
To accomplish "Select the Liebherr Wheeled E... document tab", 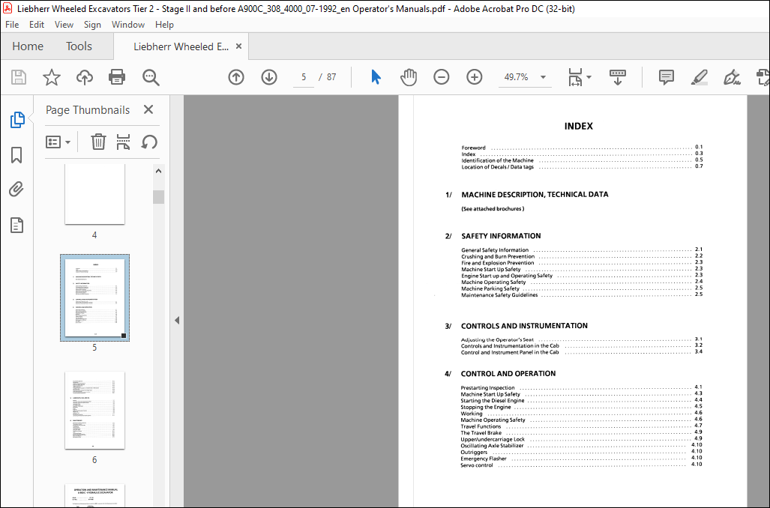I will tap(181, 46).
